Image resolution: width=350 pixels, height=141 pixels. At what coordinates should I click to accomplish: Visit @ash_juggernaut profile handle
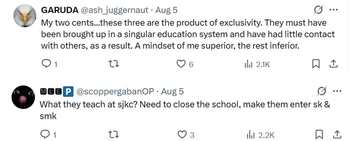114,10
